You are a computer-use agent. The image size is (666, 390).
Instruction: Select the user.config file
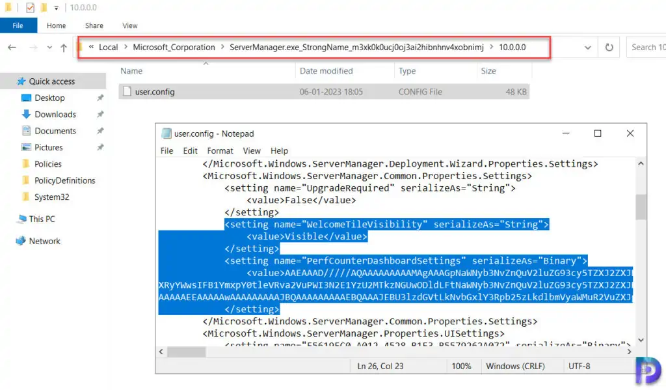tap(324, 92)
